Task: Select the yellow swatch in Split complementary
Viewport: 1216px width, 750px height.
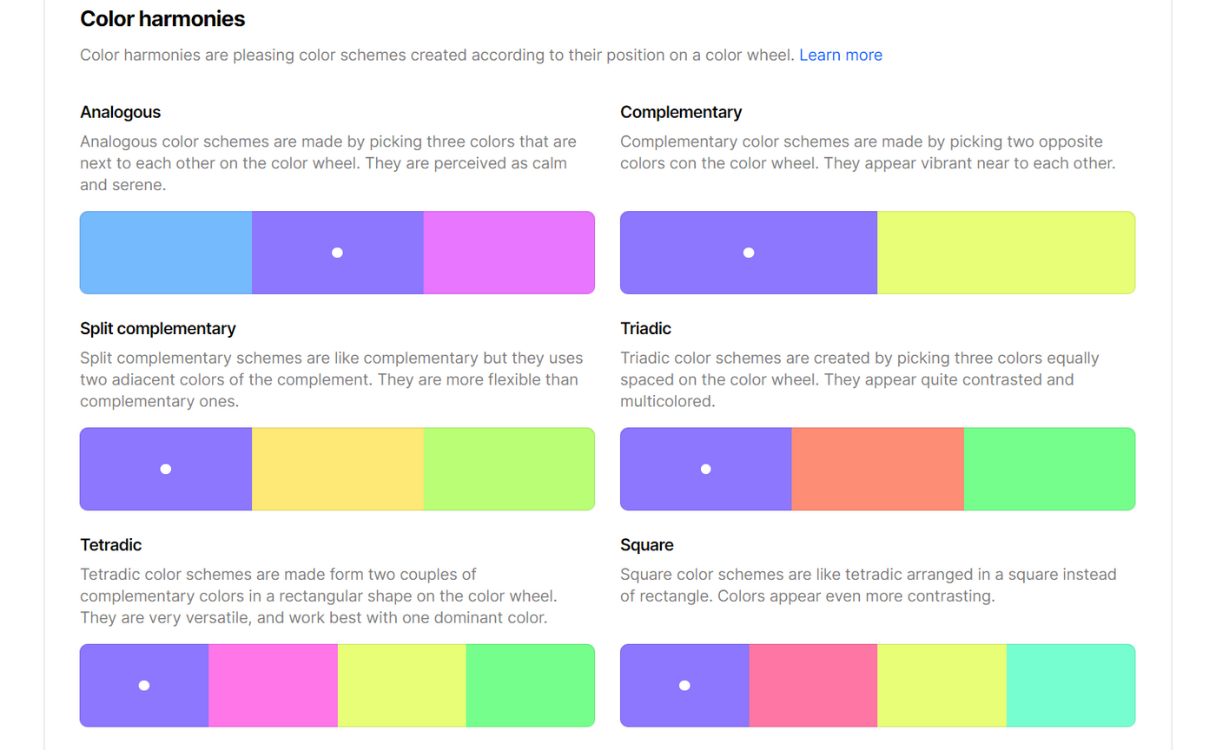Action: tap(338, 469)
